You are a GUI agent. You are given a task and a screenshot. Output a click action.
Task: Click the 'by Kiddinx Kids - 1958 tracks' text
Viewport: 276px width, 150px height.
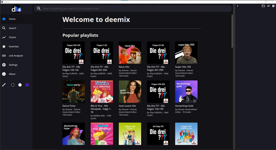[101, 117]
